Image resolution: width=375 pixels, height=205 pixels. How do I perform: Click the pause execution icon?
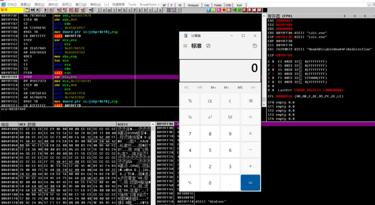[x=51, y=10]
